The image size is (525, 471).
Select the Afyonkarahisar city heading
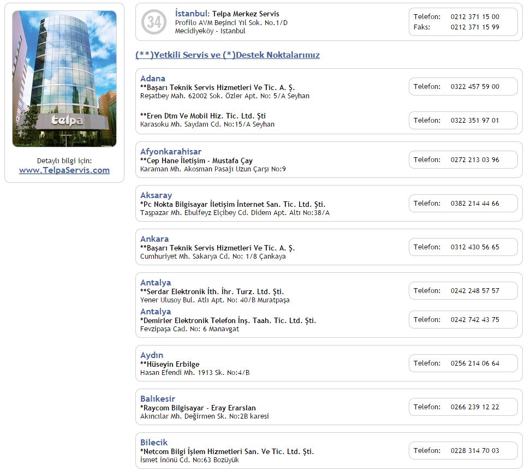171,151
